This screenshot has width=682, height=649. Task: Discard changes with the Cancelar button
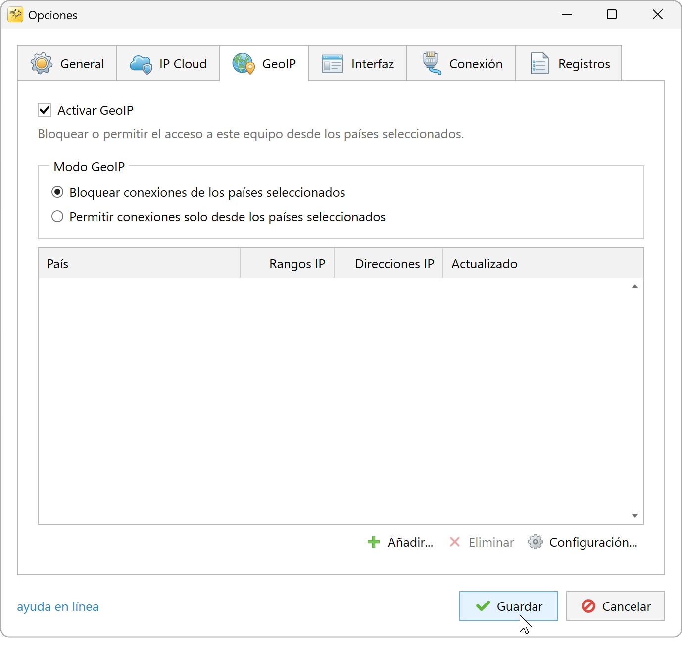click(x=616, y=606)
